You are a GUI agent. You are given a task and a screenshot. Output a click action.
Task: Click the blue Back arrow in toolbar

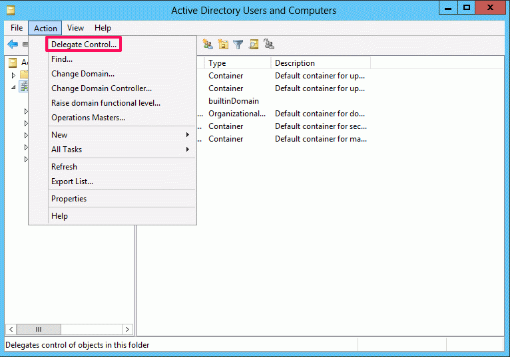13,44
